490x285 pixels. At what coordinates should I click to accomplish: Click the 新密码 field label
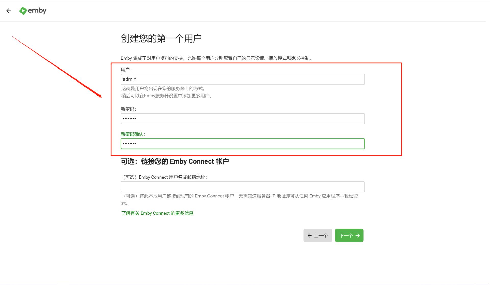tap(129, 109)
